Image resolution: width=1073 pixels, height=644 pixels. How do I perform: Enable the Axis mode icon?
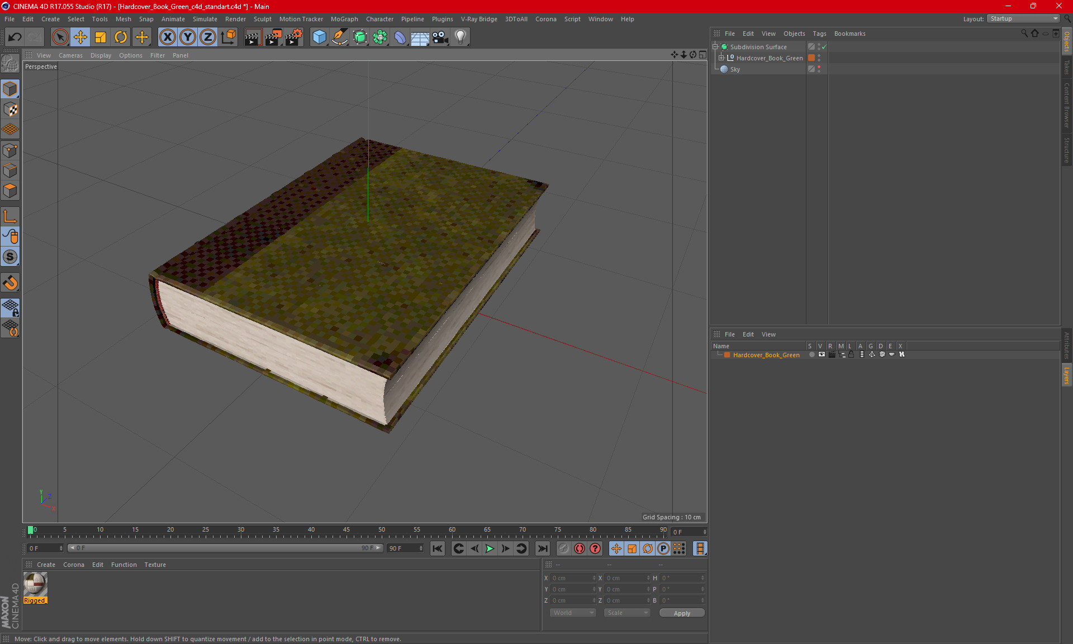(x=10, y=216)
